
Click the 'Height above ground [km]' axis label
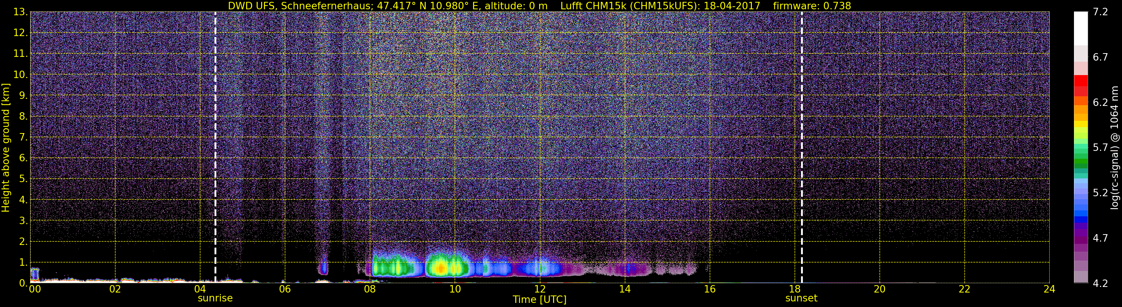6,148
